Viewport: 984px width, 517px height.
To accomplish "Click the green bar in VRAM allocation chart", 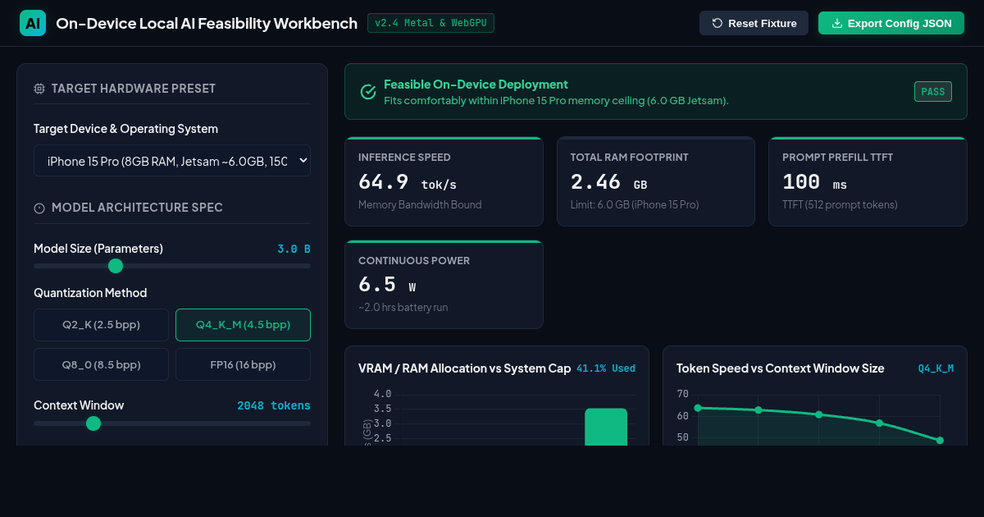I will coord(606,427).
